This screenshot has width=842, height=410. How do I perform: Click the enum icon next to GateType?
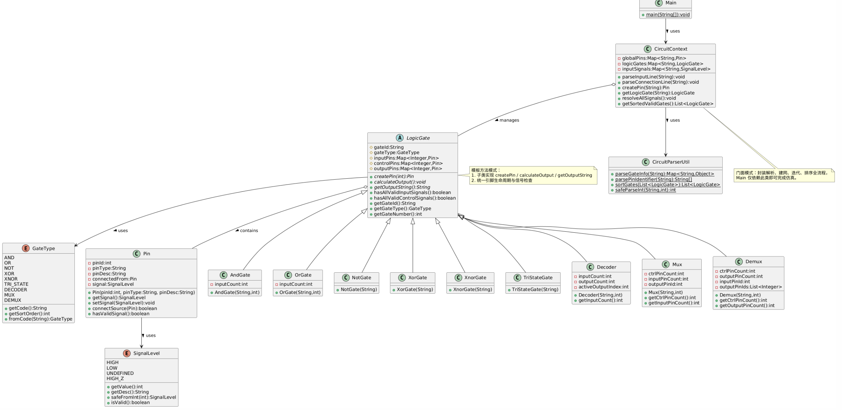pos(26,248)
